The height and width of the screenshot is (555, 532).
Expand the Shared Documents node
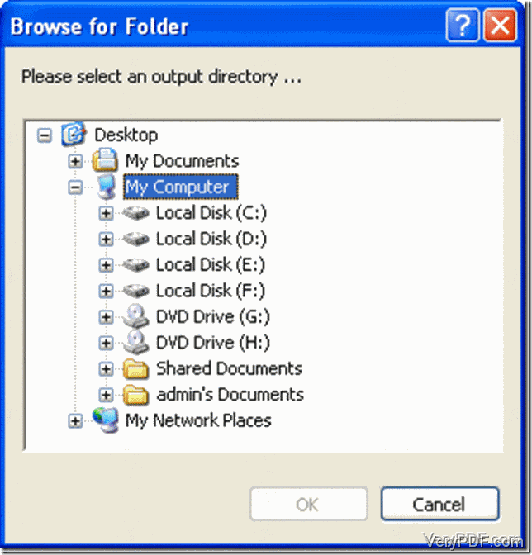(106, 369)
